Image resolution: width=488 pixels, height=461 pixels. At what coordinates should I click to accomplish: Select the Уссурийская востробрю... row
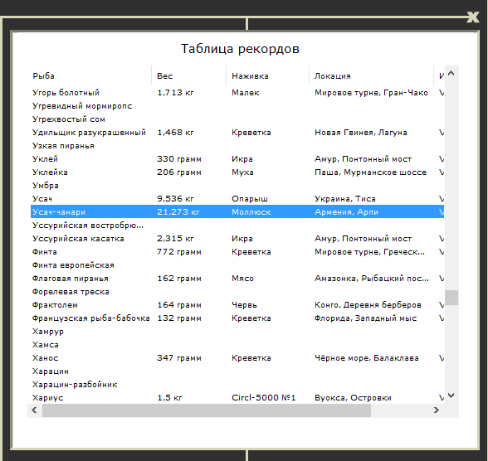[x=237, y=226]
